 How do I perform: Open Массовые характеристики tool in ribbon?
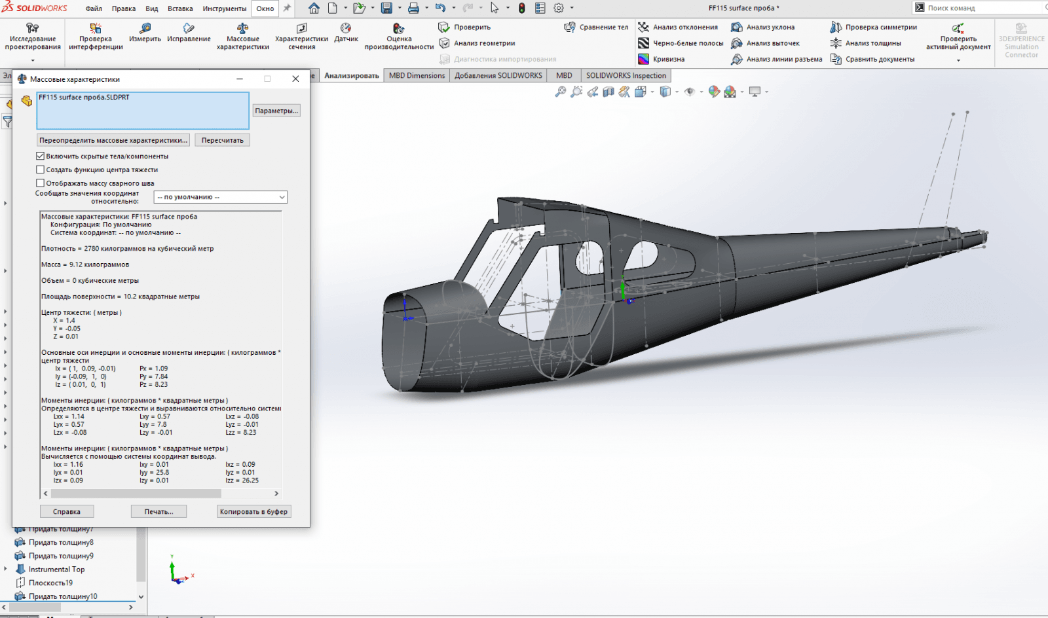pos(242,28)
